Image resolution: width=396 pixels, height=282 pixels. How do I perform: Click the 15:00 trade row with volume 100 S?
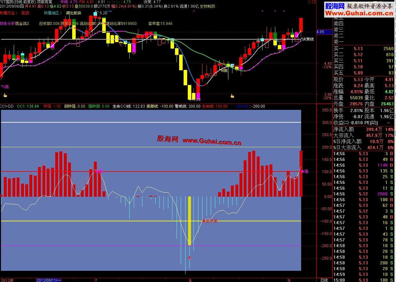click(363, 280)
